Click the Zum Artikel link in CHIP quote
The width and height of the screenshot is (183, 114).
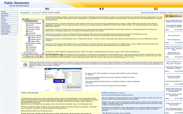click(x=131, y=57)
